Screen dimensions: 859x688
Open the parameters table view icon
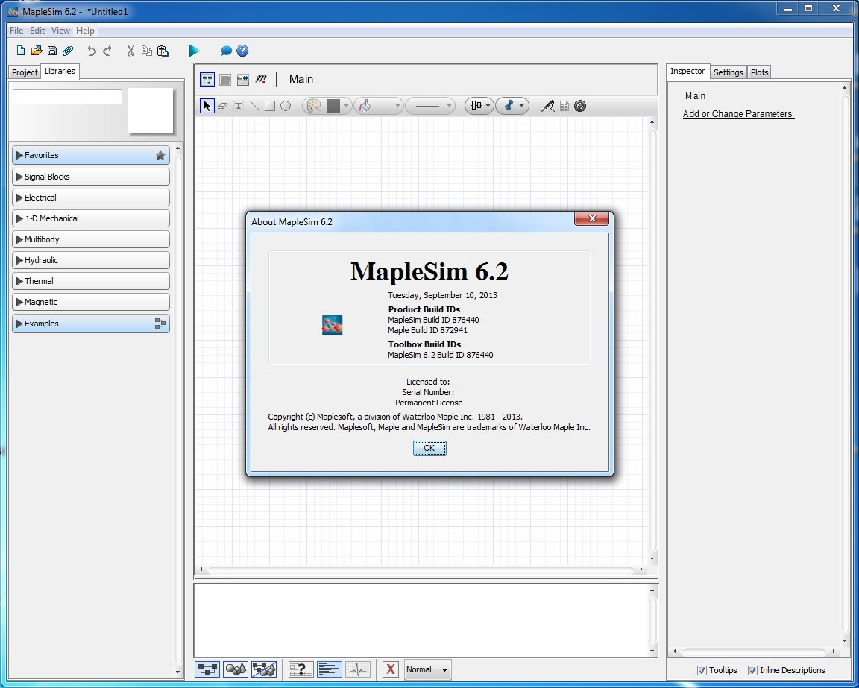(242, 80)
